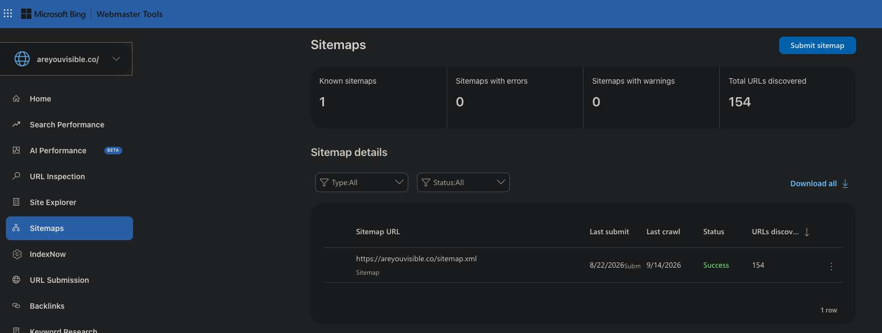Click the 9/14/2026 last crawl date
The height and width of the screenshot is (333, 882).
(664, 265)
